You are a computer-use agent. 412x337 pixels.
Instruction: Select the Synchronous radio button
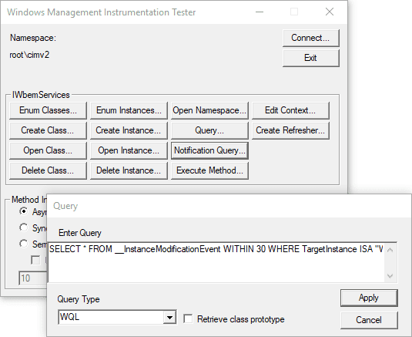click(24, 227)
